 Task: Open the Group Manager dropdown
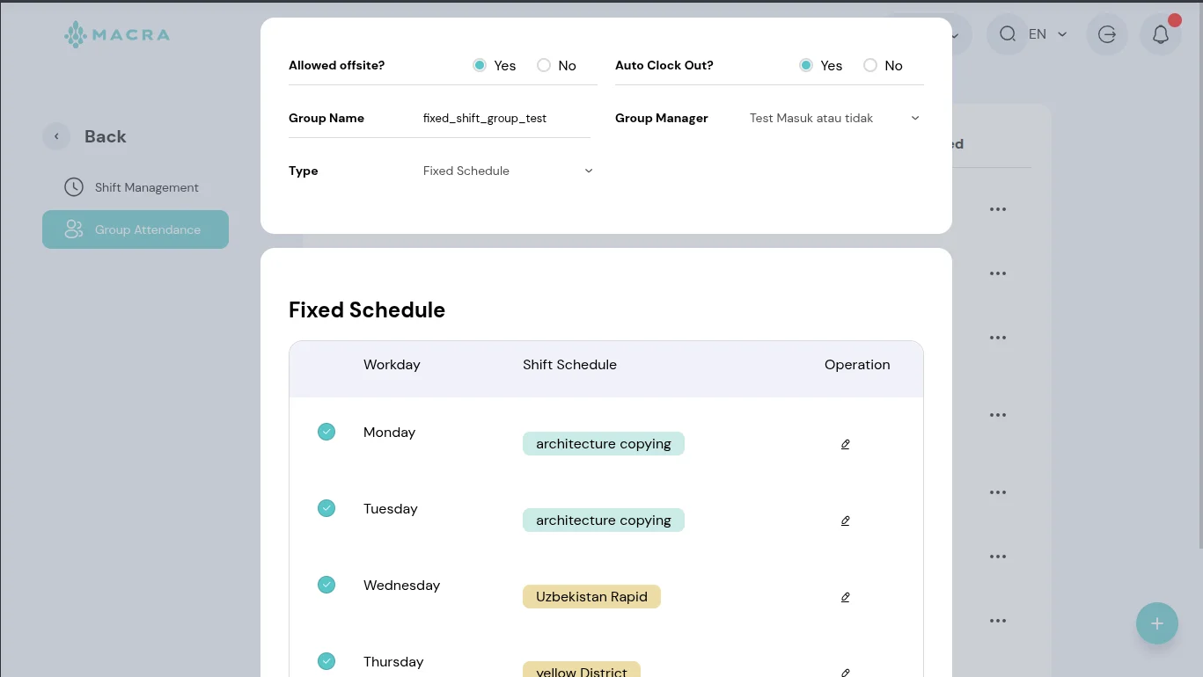click(x=833, y=118)
